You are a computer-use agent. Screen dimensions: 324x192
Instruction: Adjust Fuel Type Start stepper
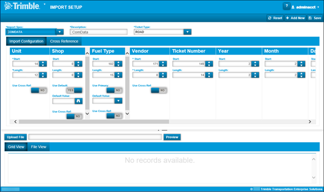[118, 64]
